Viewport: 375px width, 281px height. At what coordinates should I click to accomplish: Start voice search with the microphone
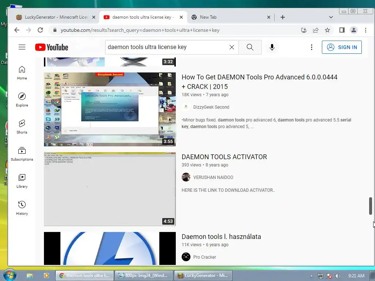272,47
